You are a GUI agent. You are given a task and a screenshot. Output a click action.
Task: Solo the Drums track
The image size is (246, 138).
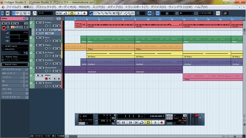coord(42,23)
